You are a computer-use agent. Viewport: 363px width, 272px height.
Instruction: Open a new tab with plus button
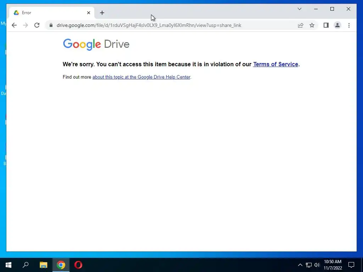coord(102,13)
